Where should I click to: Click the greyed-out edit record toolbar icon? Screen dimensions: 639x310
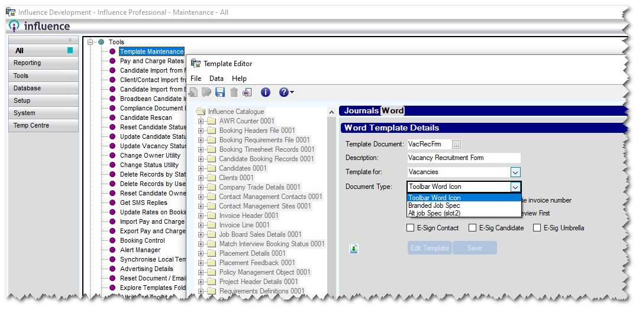pyautogui.click(x=206, y=92)
